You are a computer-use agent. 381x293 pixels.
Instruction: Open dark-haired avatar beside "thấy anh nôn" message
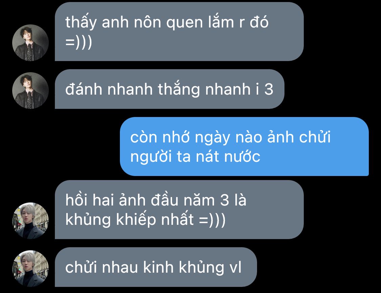click(x=30, y=43)
